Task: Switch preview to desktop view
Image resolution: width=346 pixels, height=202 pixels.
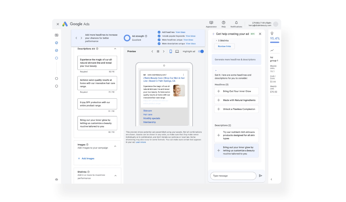Action: coord(177,52)
